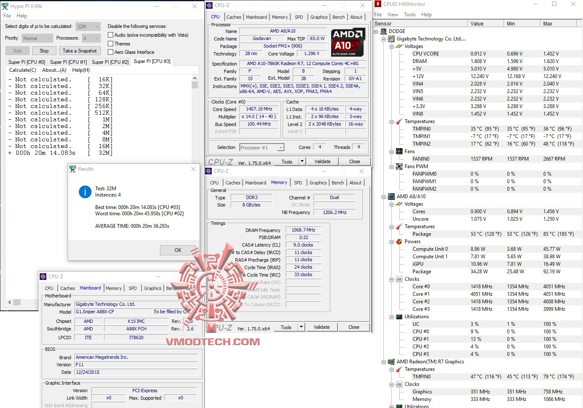Open the Calculate(C) menu in Super PI
The height and width of the screenshot is (408, 583).
[23, 70]
